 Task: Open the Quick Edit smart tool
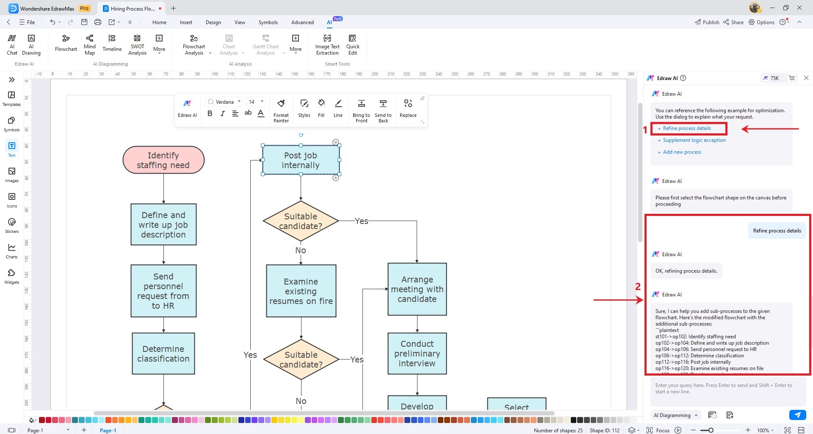(x=353, y=44)
